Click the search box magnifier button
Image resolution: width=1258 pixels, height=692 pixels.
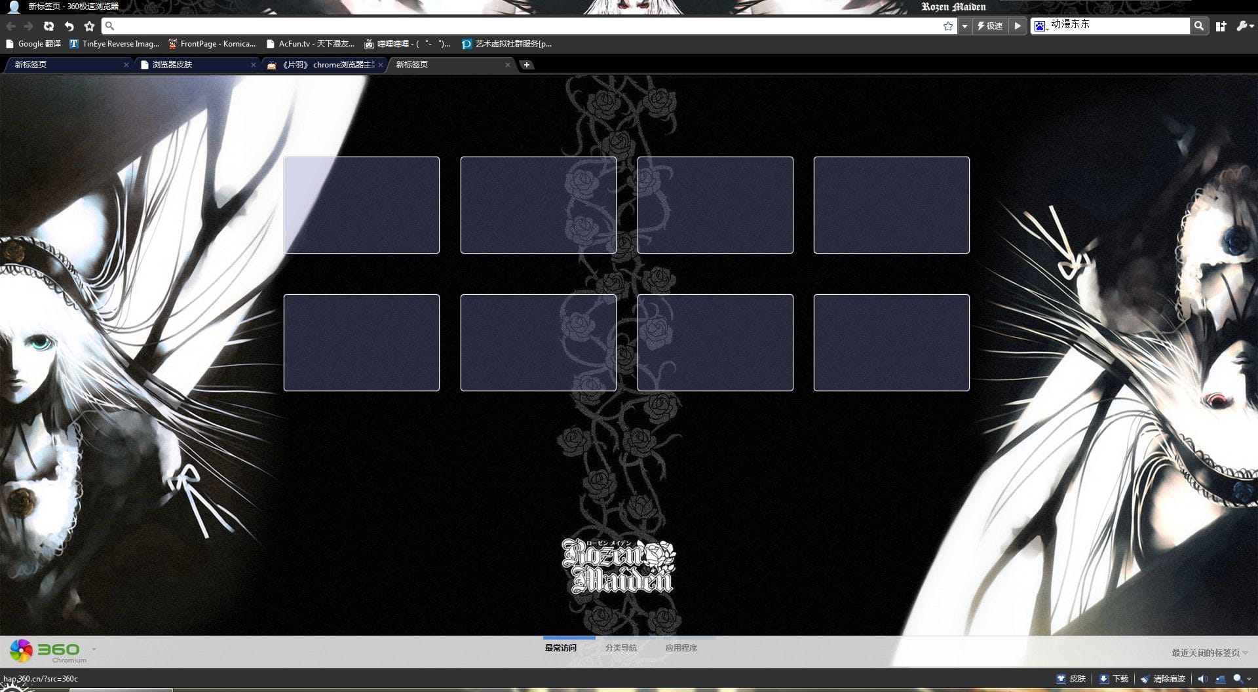[x=1199, y=26]
